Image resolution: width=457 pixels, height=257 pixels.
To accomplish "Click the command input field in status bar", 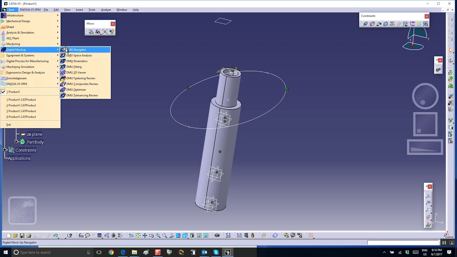I will point(403,243).
